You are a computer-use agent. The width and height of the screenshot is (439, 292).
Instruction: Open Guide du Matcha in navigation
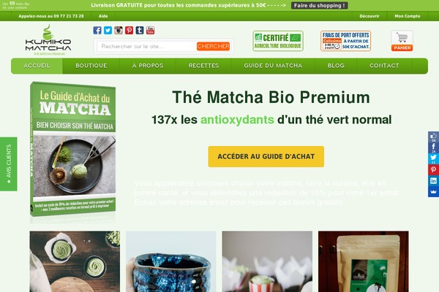[273, 66]
